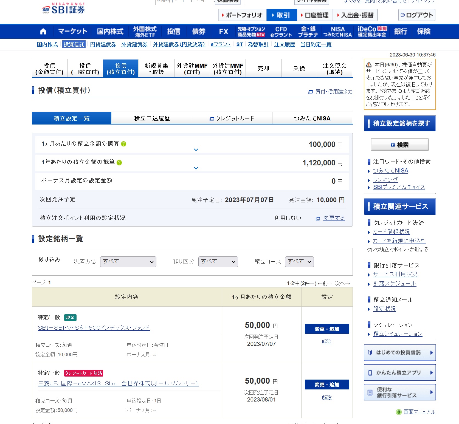Image resolution: width=459 pixels, height=424 pixels.
Task: Open マーケット in the navigation bar
Action: click(73, 32)
